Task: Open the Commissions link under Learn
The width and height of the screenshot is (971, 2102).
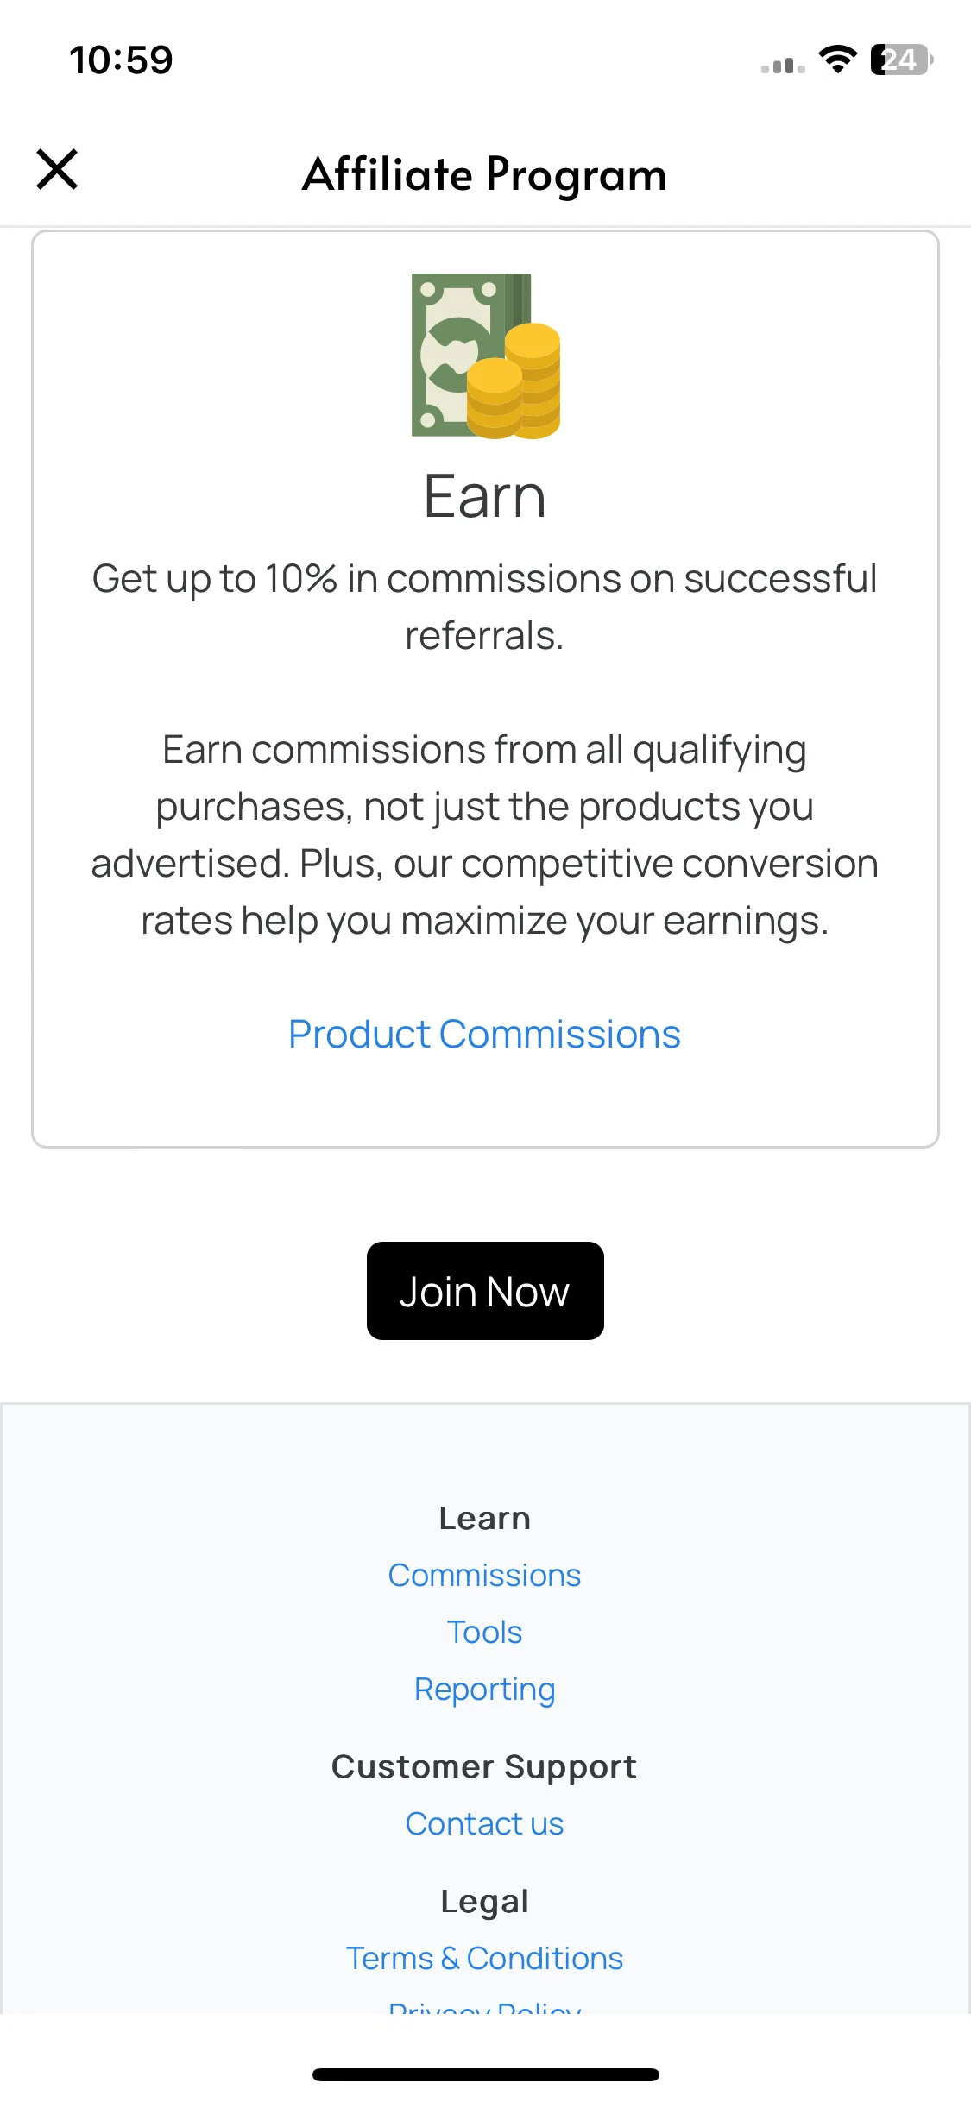Action: click(485, 1575)
